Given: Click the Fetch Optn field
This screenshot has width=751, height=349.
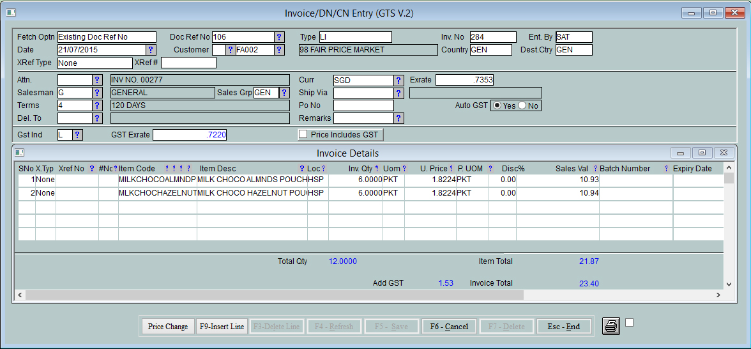Looking at the screenshot, I should pyautogui.click(x=106, y=37).
